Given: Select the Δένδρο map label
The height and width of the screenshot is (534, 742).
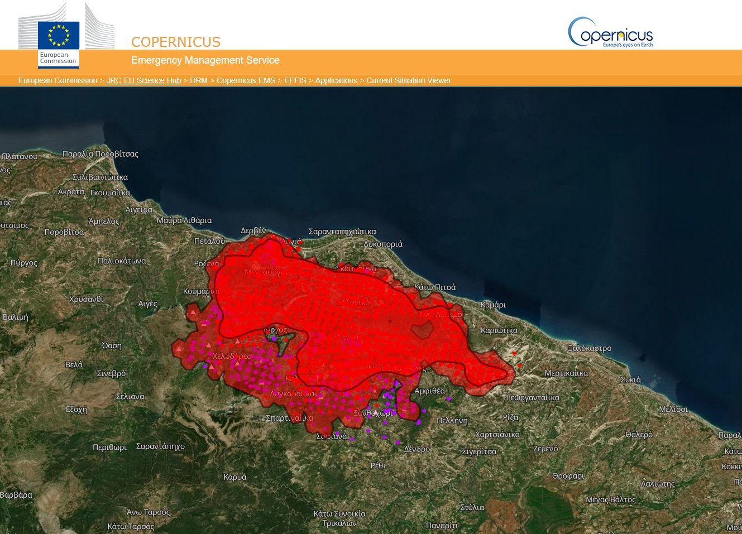Looking at the screenshot, I should pos(417,449).
